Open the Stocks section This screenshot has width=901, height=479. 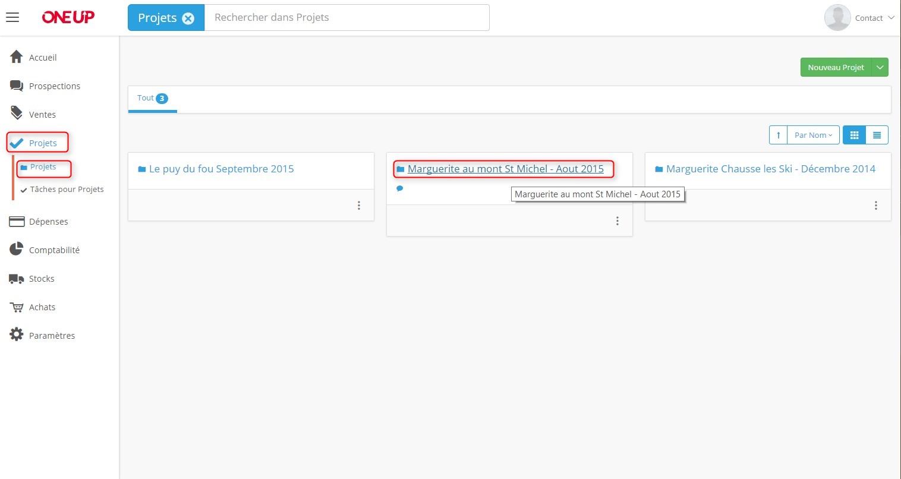(42, 279)
